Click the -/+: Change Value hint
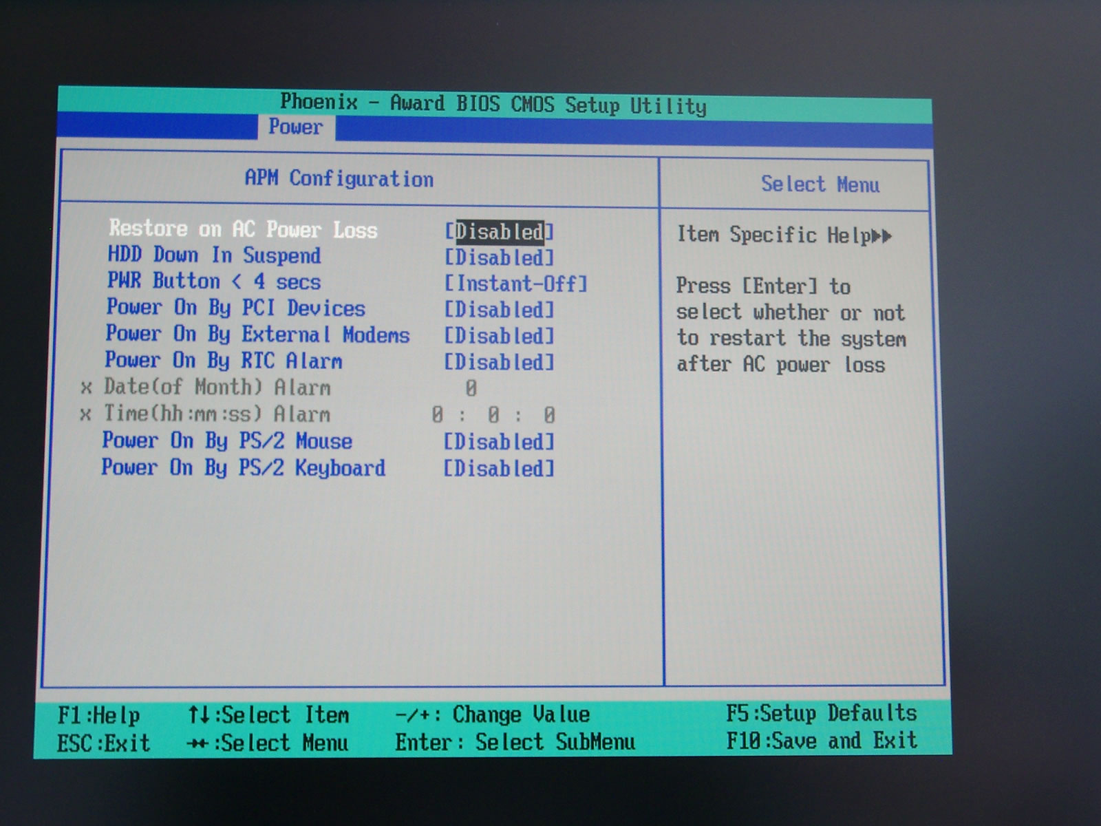The width and height of the screenshot is (1101, 826). (492, 714)
